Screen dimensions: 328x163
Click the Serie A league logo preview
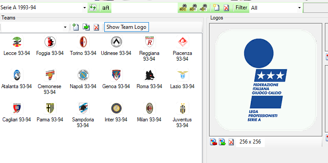[266, 80]
